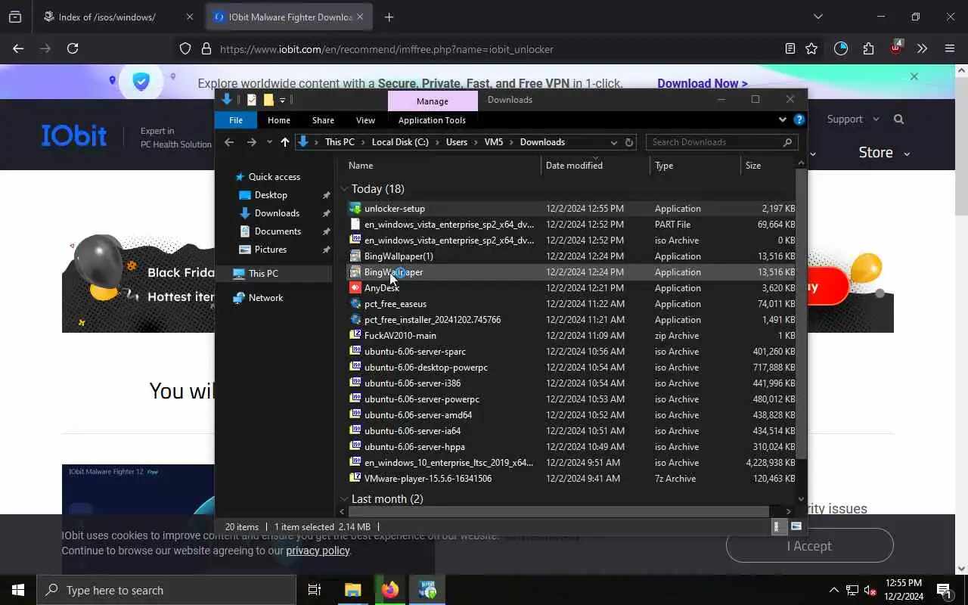This screenshot has width=968, height=605.
Task: Click the file list horizontal scrollbar
Action: (x=560, y=511)
